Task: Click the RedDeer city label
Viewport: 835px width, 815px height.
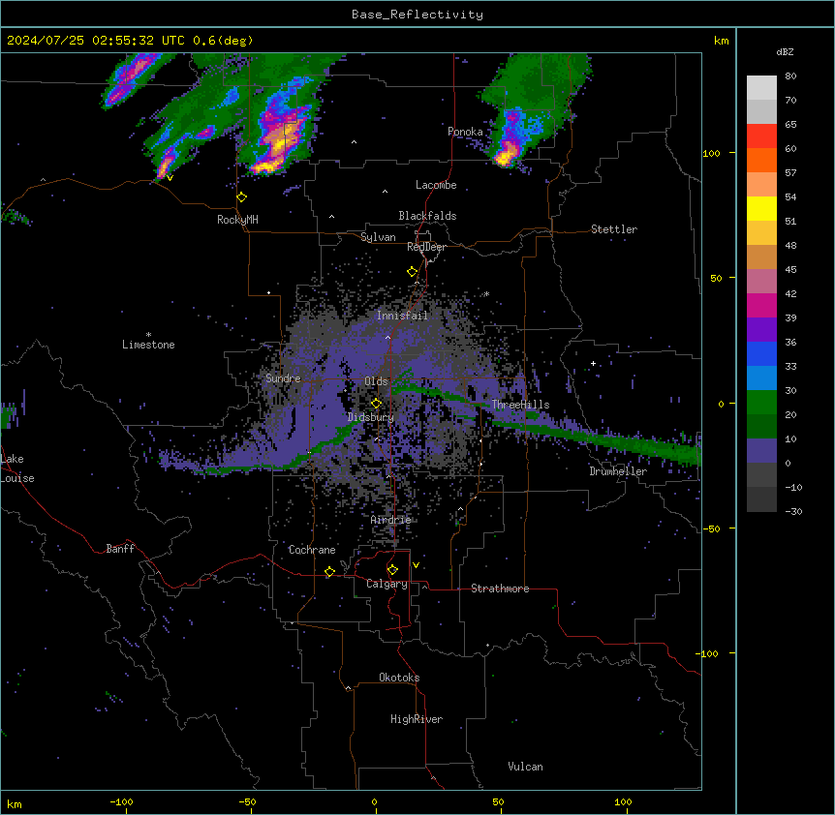Action: 426,247
